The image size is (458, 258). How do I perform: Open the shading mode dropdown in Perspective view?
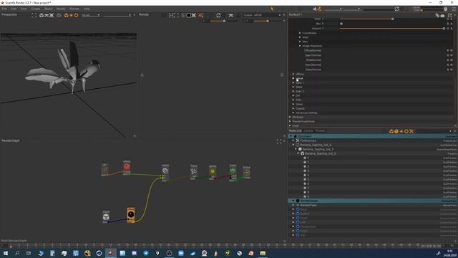pos(91,15)
